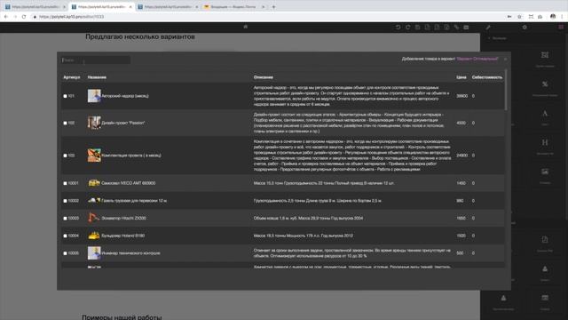Click the link icon in editor toolbar

tap(456, 28)
